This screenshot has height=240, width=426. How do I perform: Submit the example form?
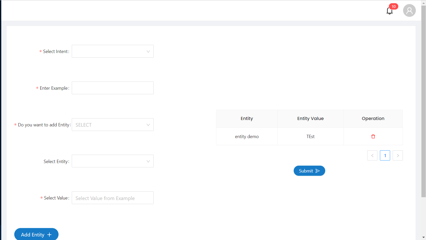(309, 171)
